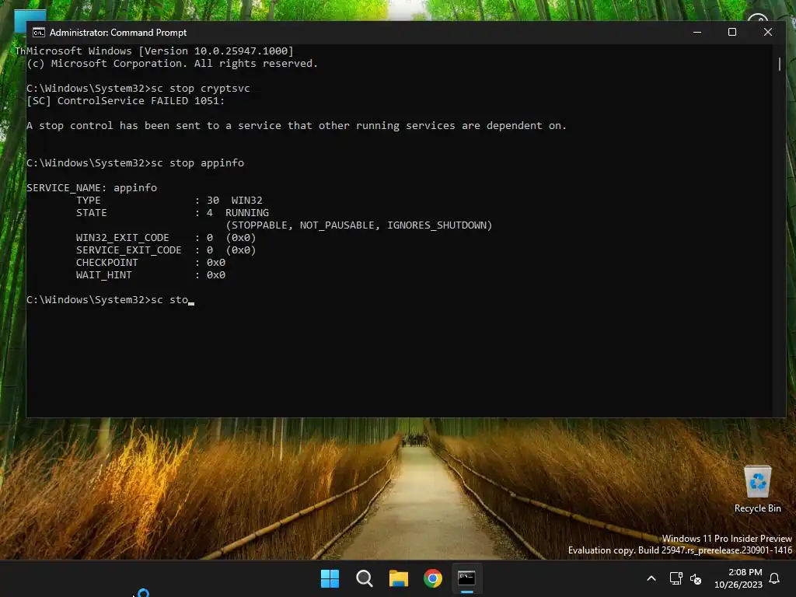Image resolution: width=796 pixels, height=597 pixels.
Task: Click the 'ControlService FAILED 1051' line
Action: (x=125, y=100)
